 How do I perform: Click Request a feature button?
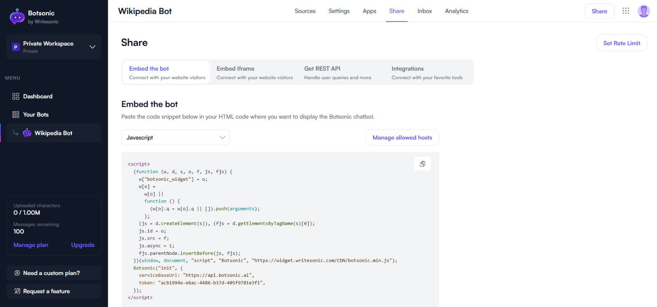click(x=54, y=291)
